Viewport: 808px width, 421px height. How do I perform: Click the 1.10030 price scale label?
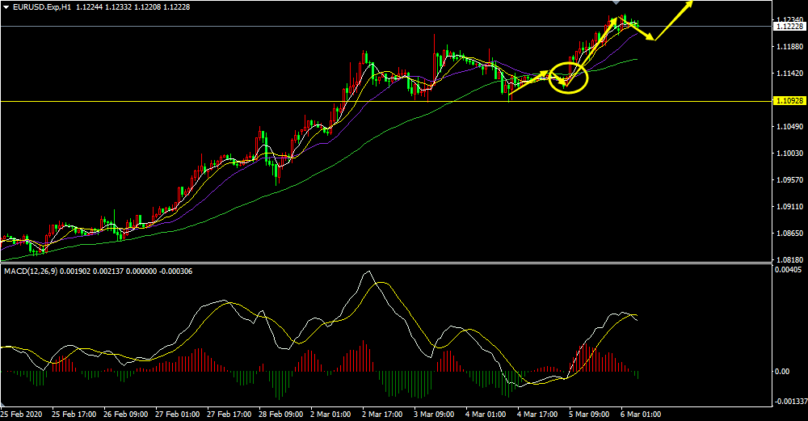pyautogui.click(x=787, y=154)
